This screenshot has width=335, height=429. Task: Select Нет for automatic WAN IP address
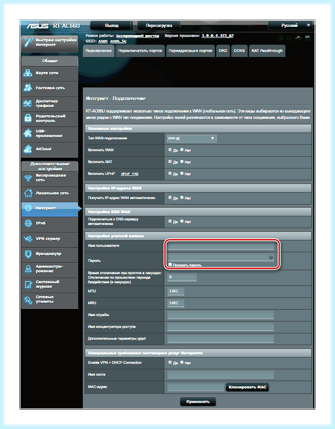182,197
